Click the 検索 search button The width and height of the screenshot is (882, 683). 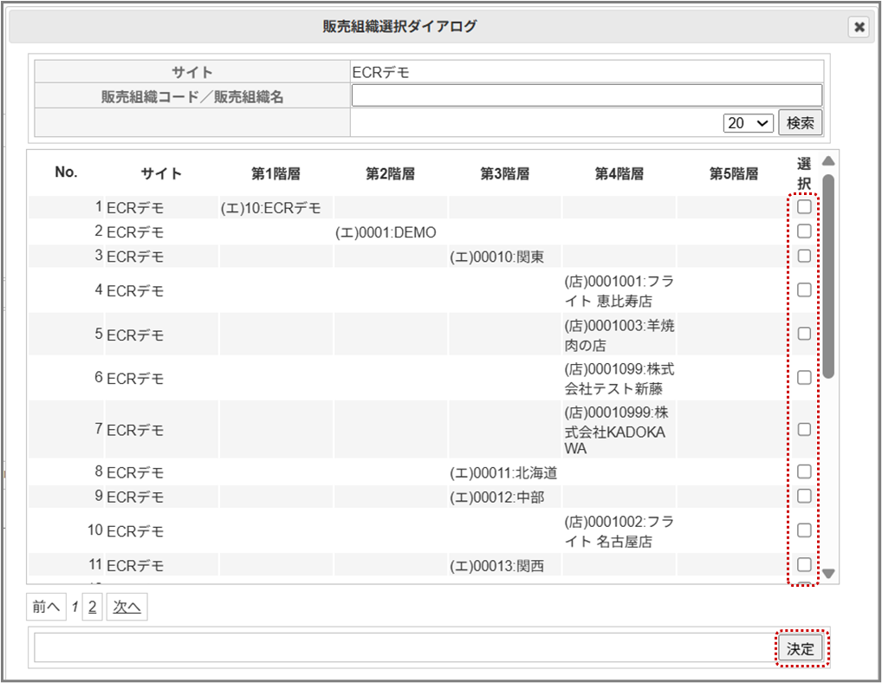800,123
